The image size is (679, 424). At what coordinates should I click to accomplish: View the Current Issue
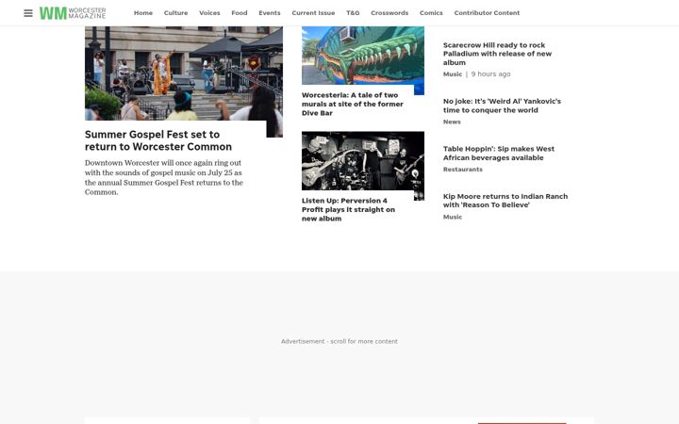(x=313, y=13)
